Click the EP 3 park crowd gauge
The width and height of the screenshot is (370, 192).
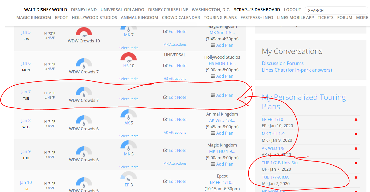click(x=129, y=177)
